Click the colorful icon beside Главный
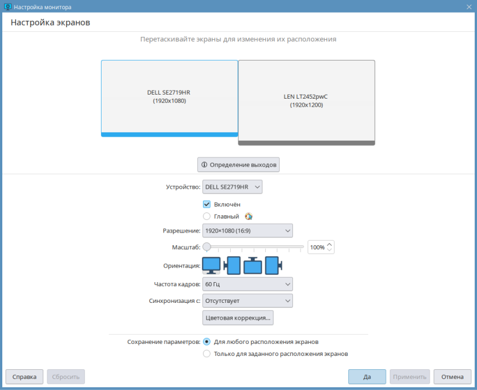Image resolution: width=477 pixels, height=390 pixels. [249, 216]
